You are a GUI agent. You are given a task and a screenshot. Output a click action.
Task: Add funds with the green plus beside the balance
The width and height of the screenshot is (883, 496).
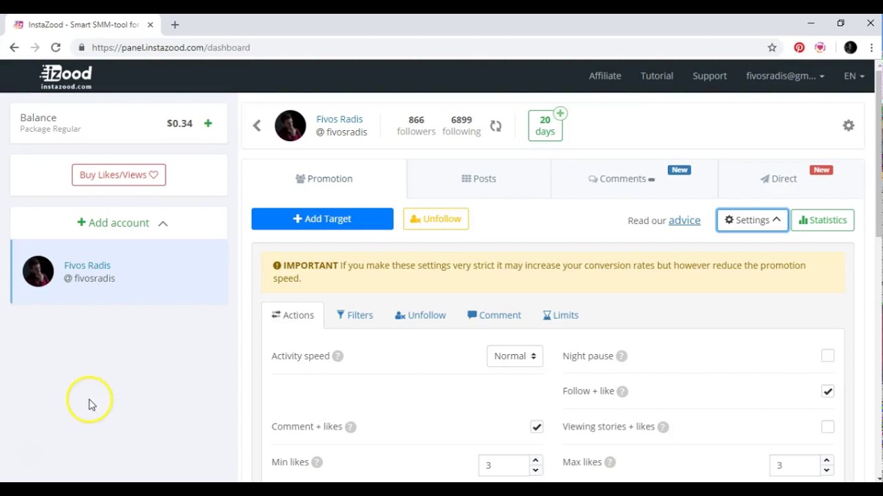[208, 123]
